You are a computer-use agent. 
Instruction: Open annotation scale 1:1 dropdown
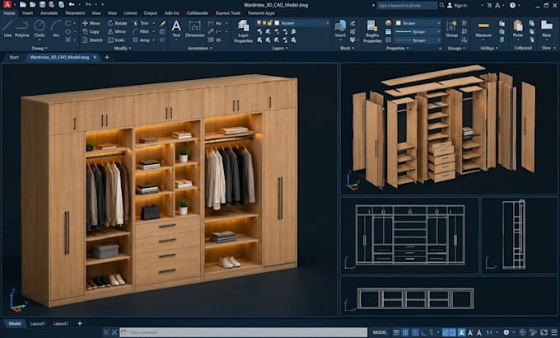click(x=491, y=332)
